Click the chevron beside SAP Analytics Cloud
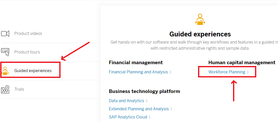Viewport: 278px width, 122px height. (x=150, y=117)
